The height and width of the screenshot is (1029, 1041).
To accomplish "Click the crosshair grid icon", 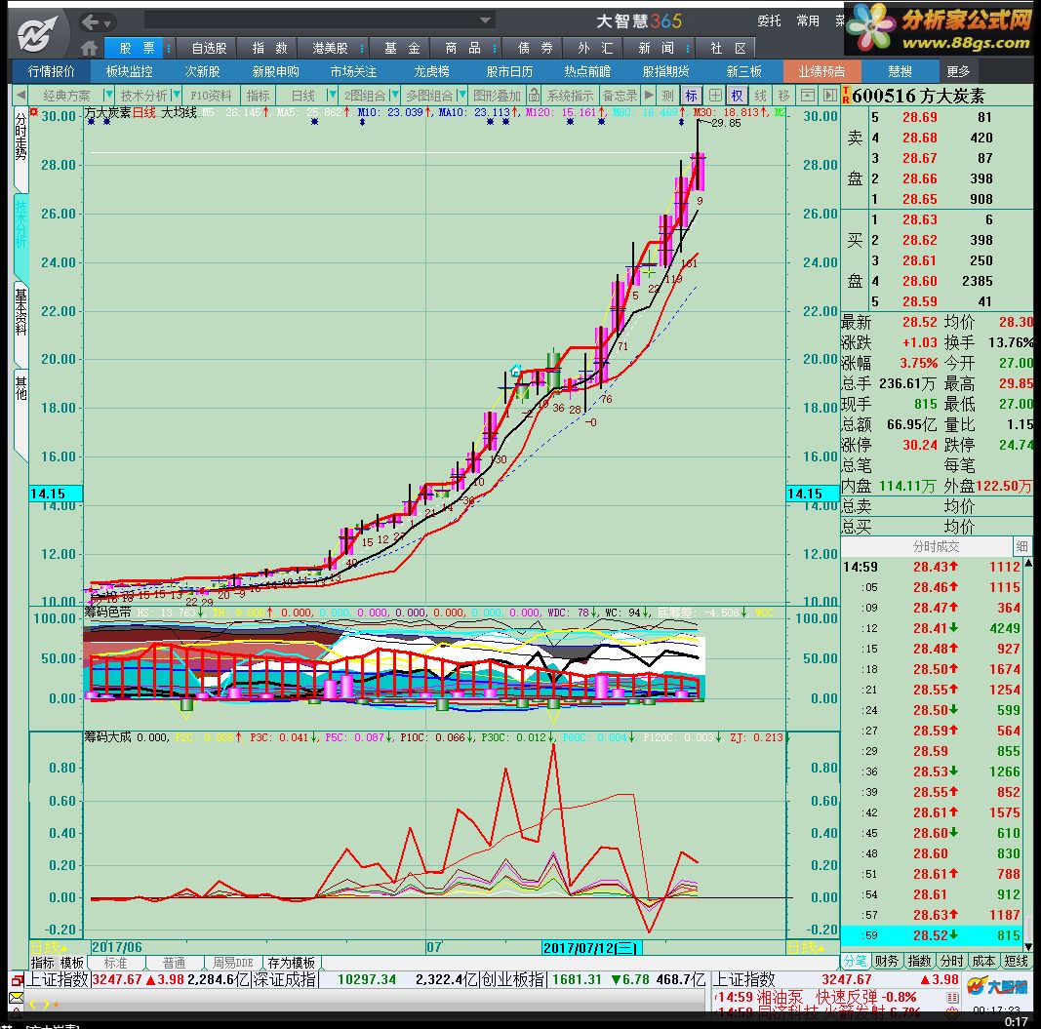I will point(715,96).
